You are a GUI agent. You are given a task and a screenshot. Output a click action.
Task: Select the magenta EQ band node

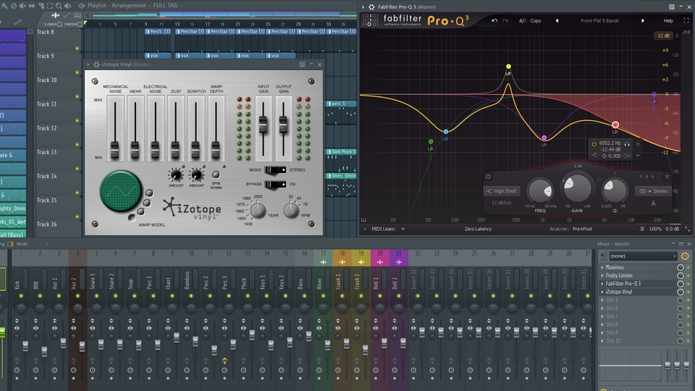[x=544, y=138]
